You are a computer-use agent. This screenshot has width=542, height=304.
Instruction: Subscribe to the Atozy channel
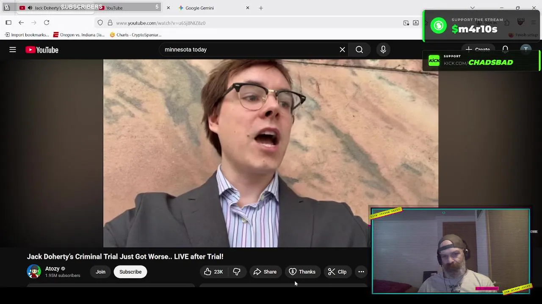[x=130, y=272]
